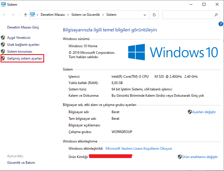Screen dimensions: 224x171
Task: Click the shield icon beside Uzak bağlantı ayarları
Action: coord(3,45)
